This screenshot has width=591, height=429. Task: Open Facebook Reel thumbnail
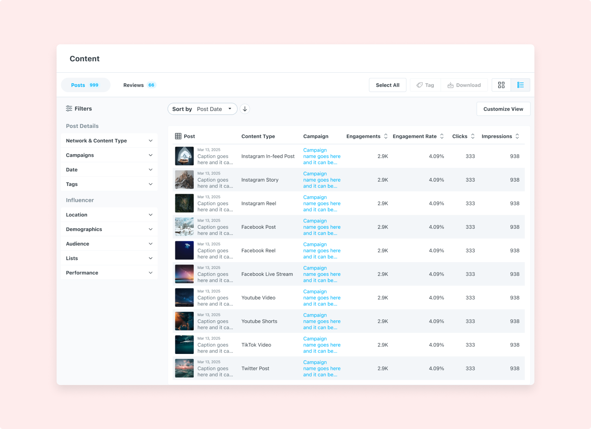click(184, 250)
